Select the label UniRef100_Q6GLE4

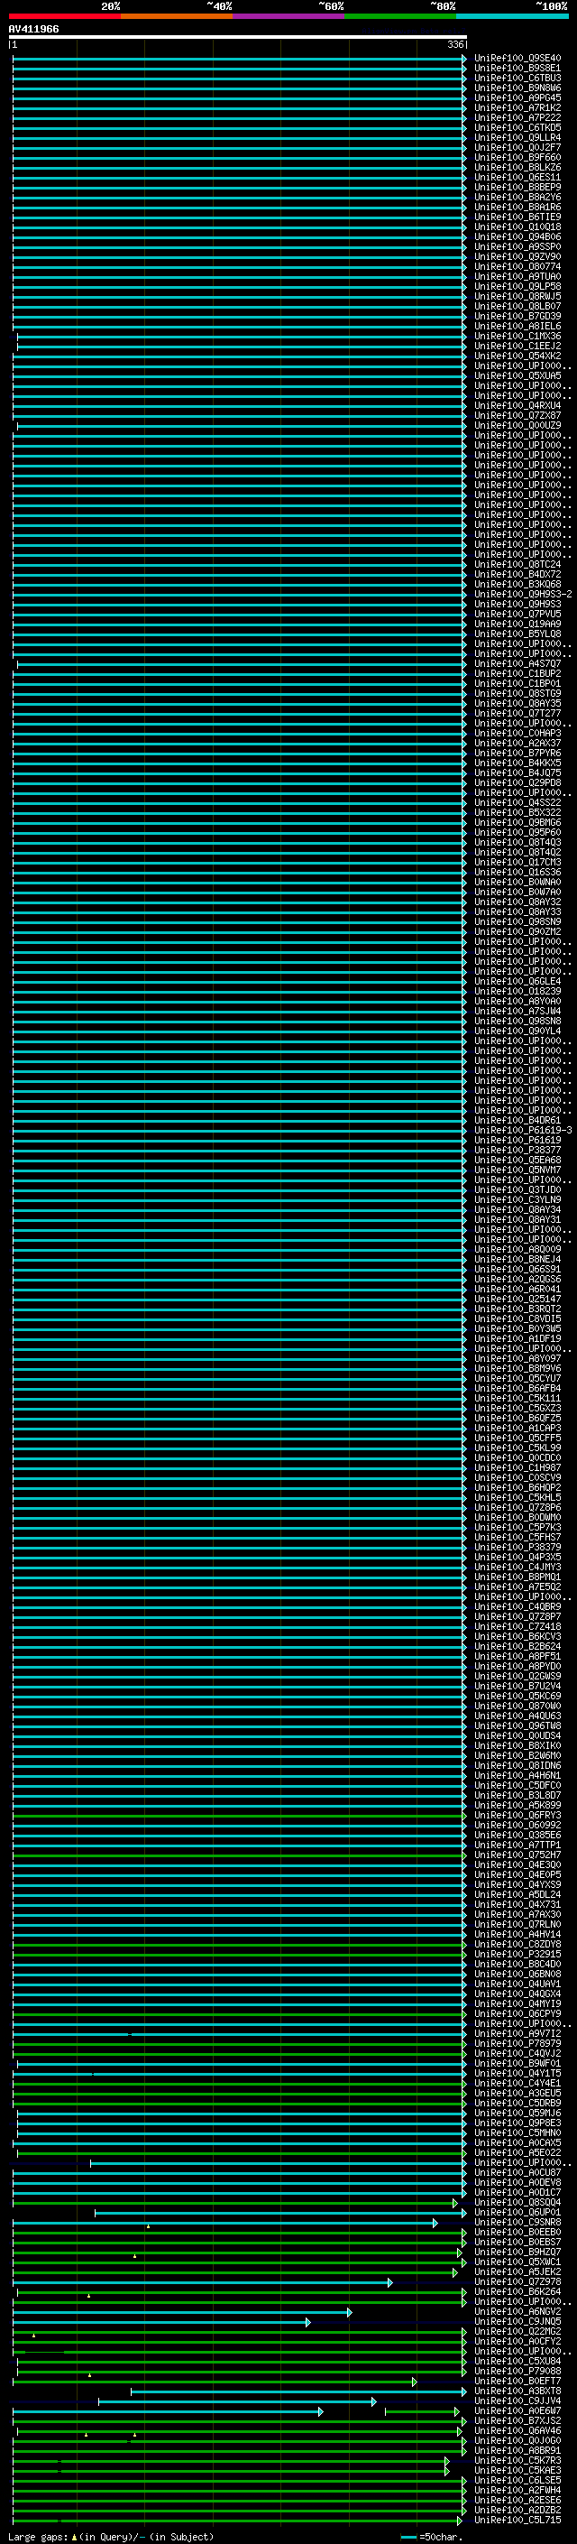(x=517, y=982)
